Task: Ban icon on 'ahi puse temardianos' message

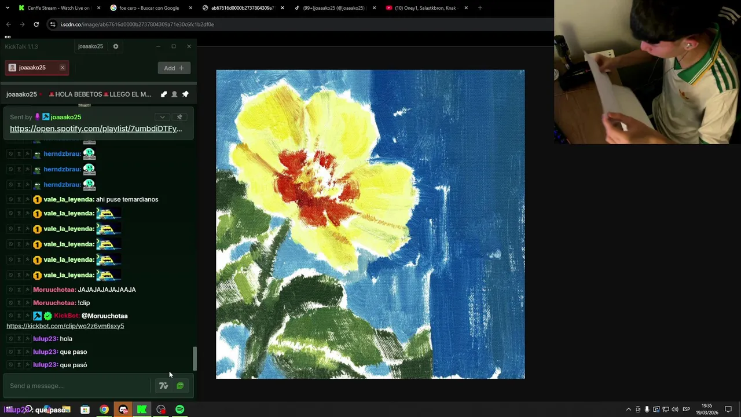Action: pyautogui.click(x=10, y=199)
